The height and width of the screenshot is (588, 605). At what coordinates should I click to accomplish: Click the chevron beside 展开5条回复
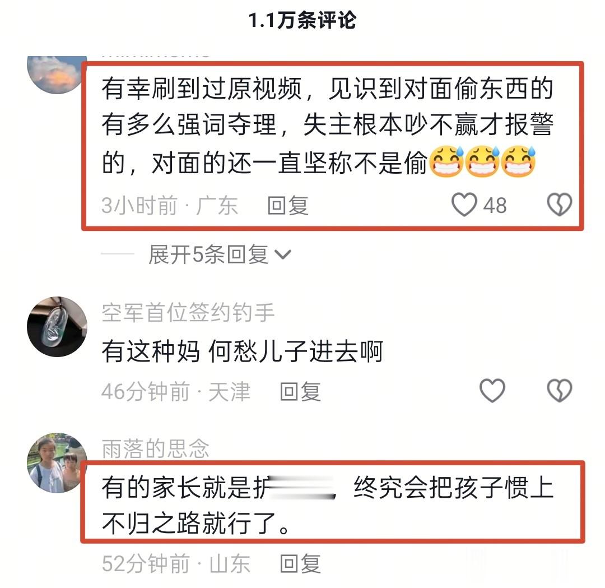click(x=282, y=254)
